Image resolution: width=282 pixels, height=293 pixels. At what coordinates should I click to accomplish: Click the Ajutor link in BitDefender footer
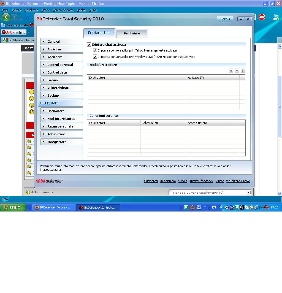219,181
